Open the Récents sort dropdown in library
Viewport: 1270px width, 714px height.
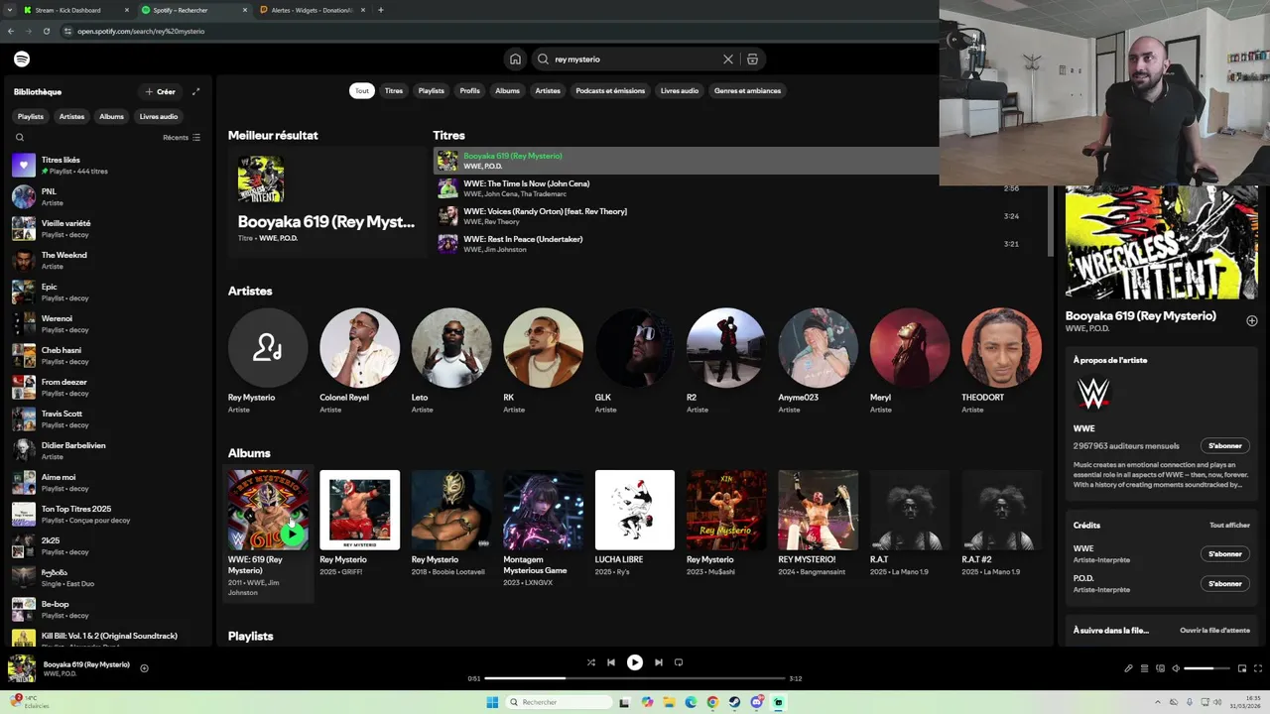(x=182, y=138)
